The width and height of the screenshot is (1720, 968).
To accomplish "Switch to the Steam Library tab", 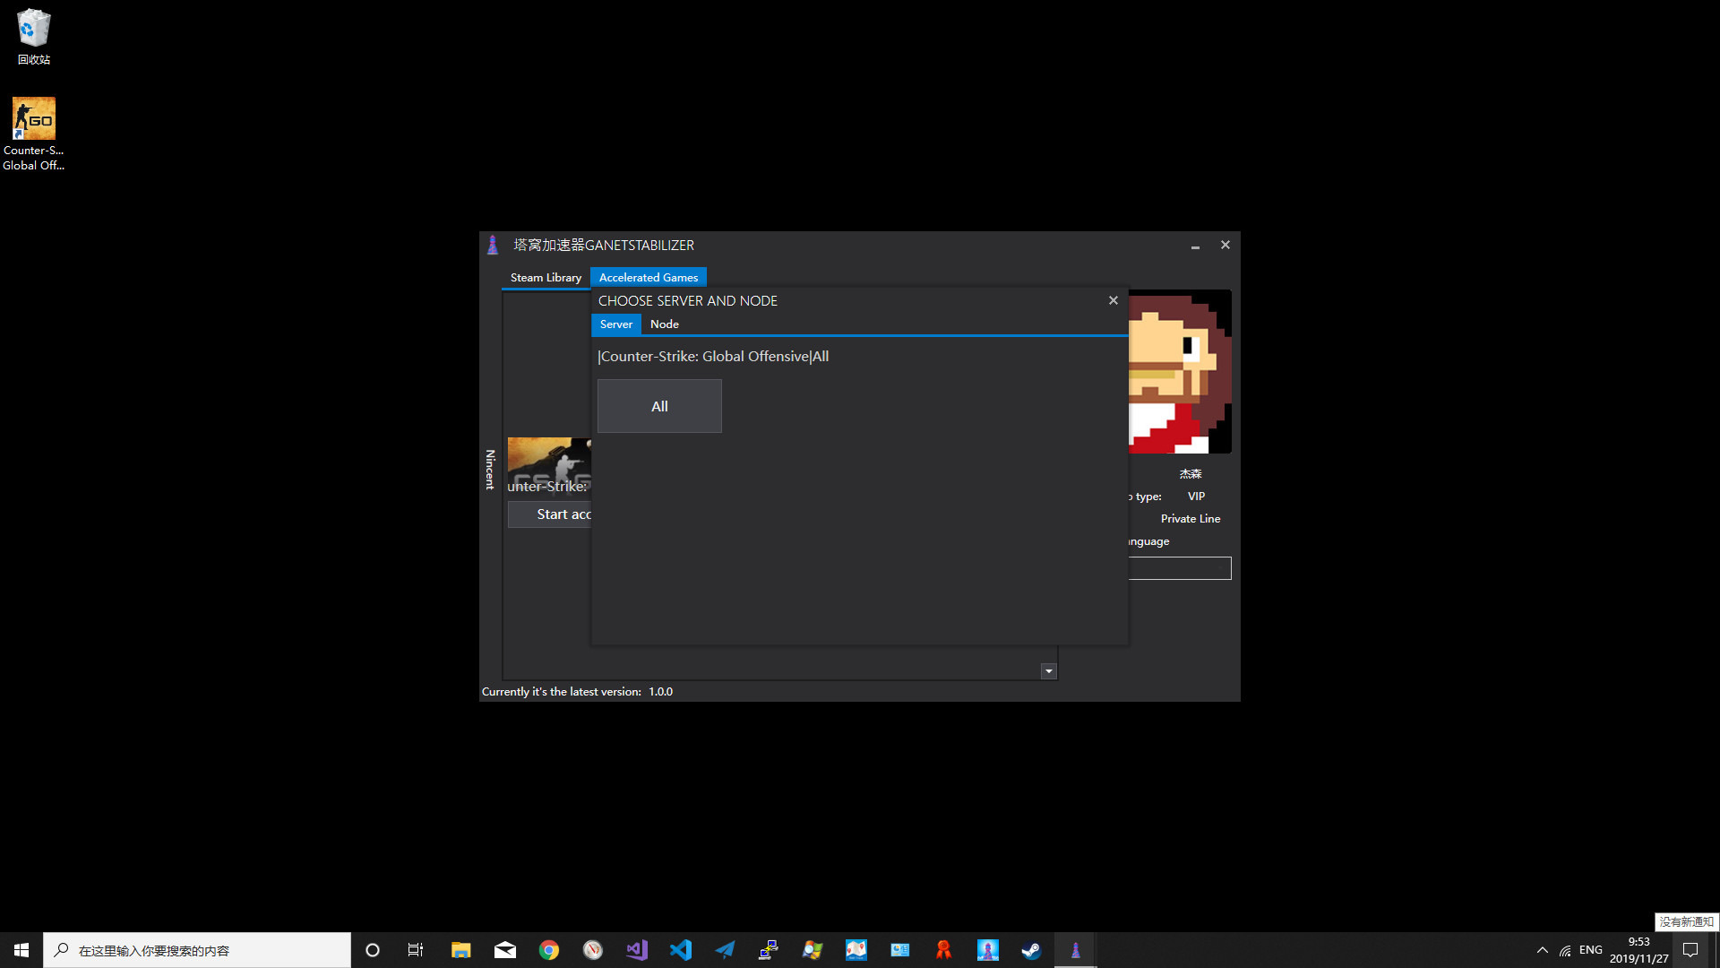I will [x=546, y=277].
